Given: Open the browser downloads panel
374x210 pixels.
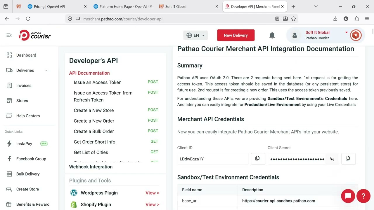Looking at the screenshot, I should click(335, 19).
